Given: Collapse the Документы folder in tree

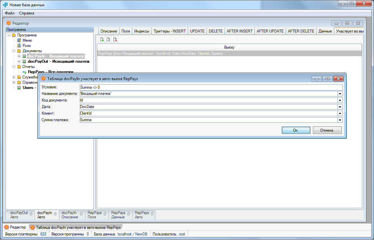Looking at the screenshot, I should [14, 51].
